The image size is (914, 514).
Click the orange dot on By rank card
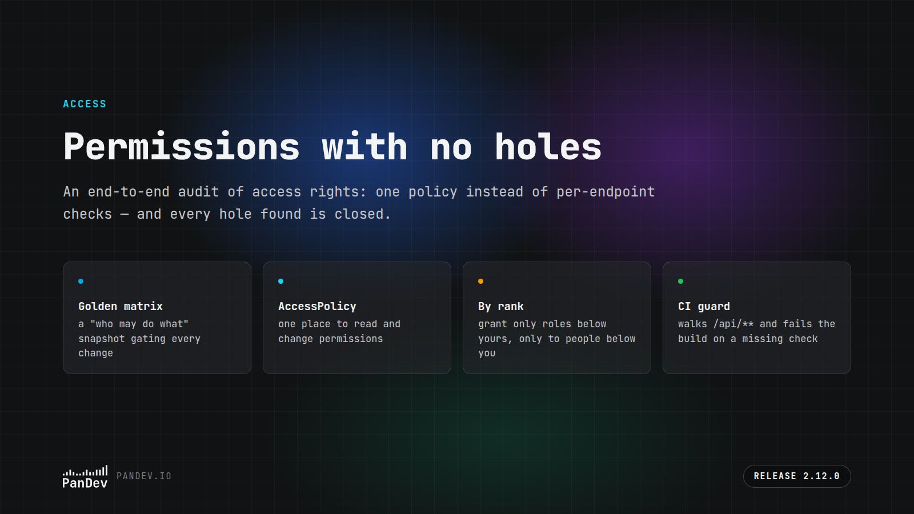[481, 282]
